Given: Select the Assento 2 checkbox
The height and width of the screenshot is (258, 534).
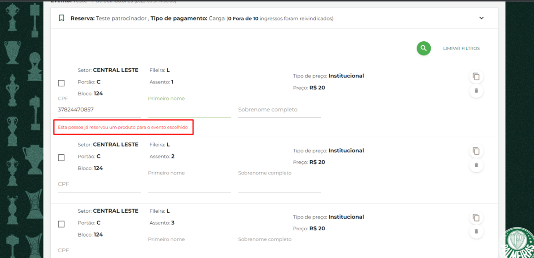Looking at the screenshot, I should (61, 158).
